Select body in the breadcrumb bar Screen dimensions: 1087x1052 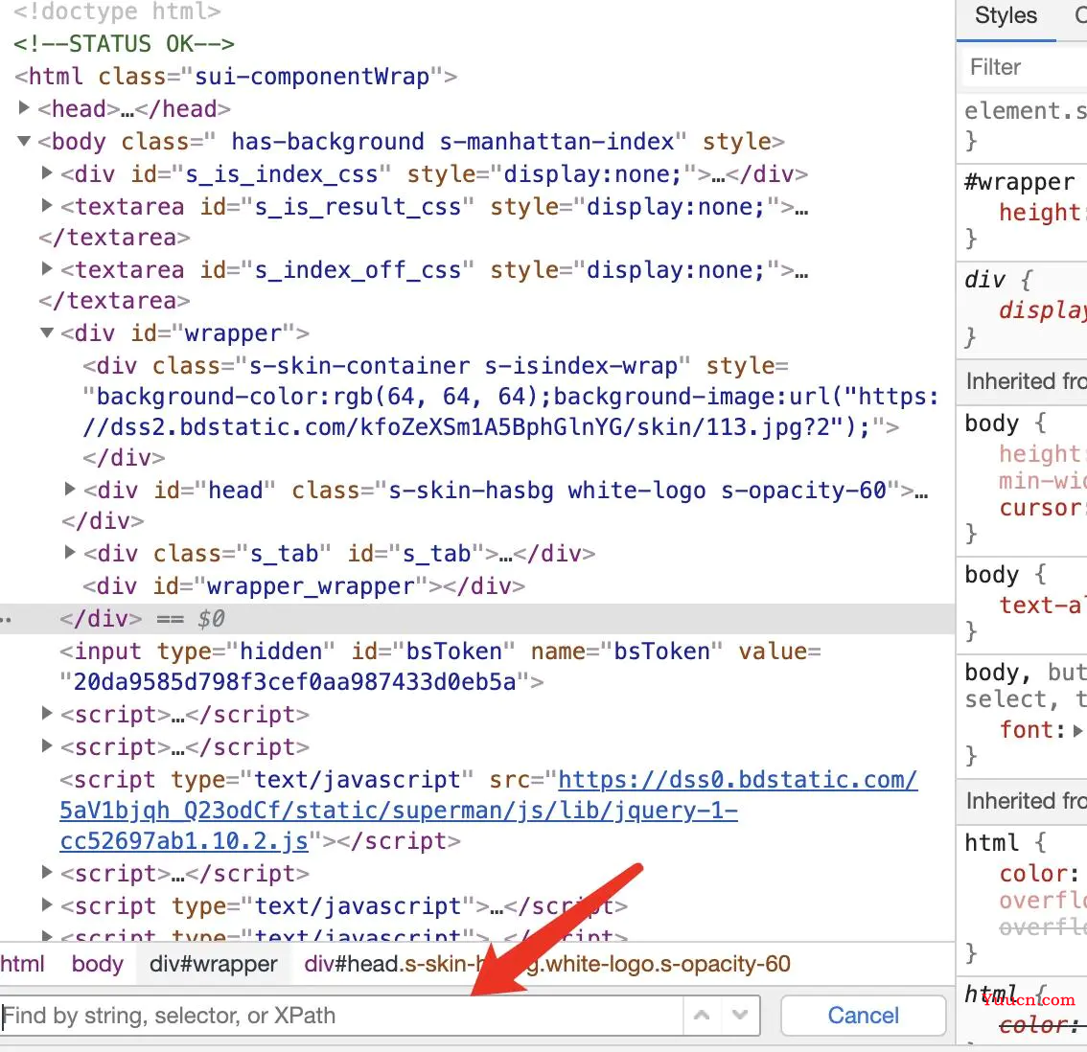(x=97, y=963)
